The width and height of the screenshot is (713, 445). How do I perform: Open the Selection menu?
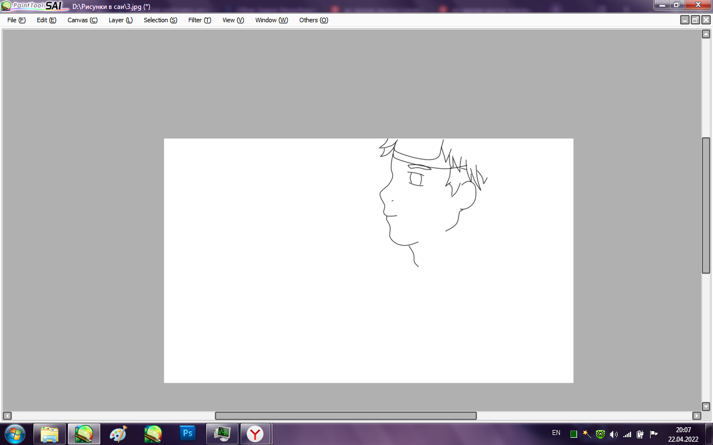click(160, 20)
